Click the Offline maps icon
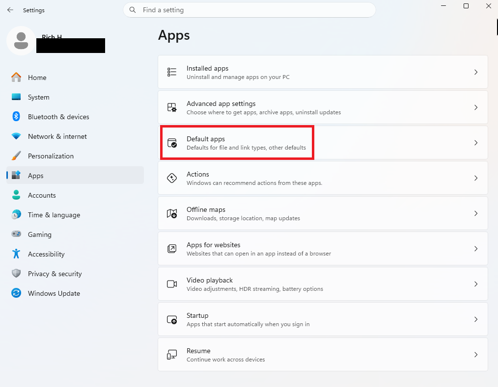Screen dimensions: 498x387 click(x=172, y=213)
